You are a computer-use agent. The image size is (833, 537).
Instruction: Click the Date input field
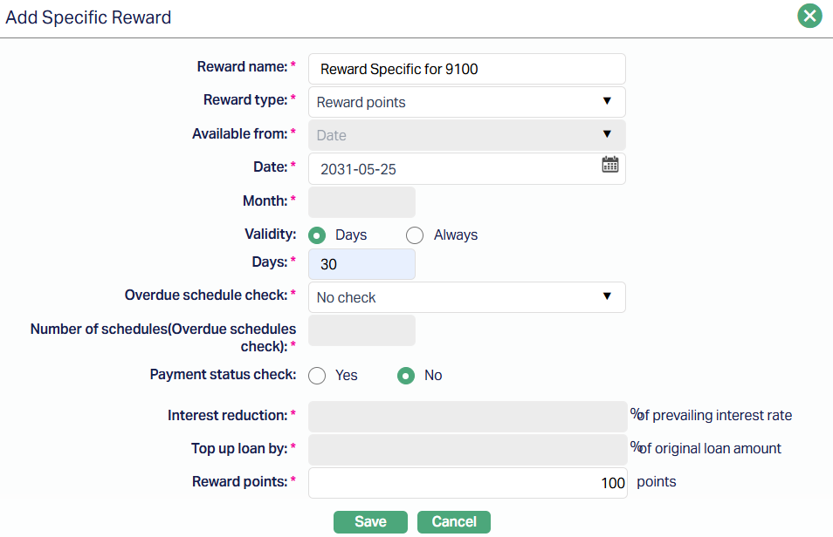coord(454,169)
